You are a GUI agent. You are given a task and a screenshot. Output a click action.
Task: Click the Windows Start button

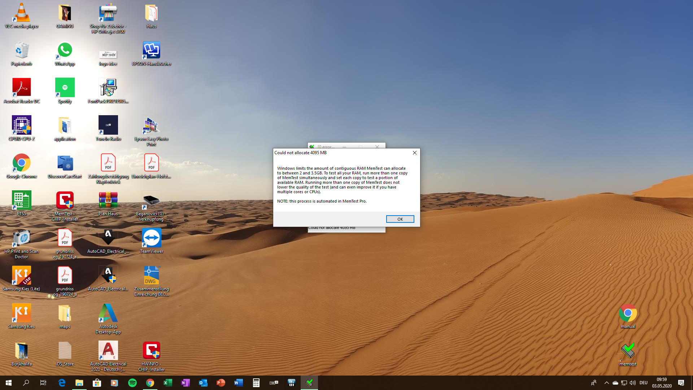click(x=9, y=383)
